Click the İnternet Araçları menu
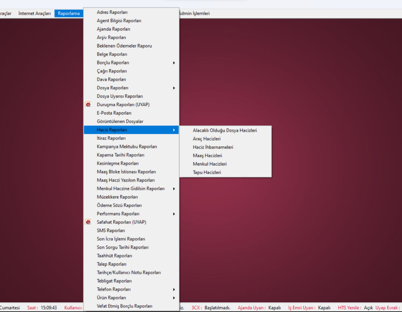Screen dimensions: 402x312 [35, 13]
